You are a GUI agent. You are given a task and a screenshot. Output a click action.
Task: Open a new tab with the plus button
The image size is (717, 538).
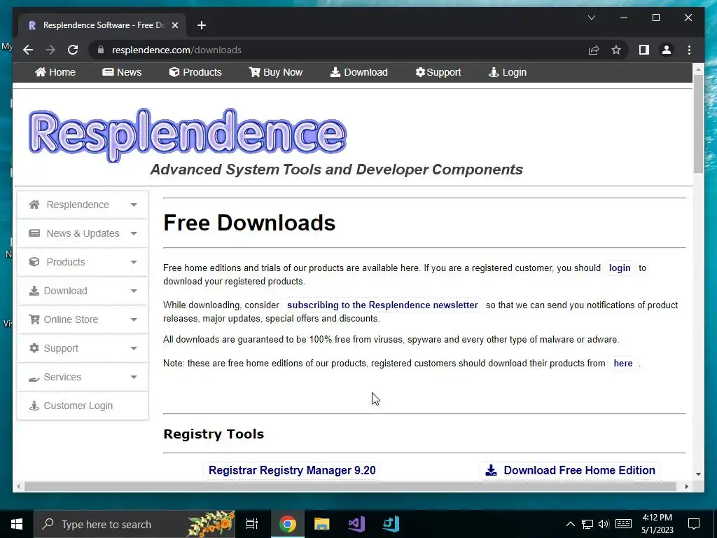coord(202,25)
